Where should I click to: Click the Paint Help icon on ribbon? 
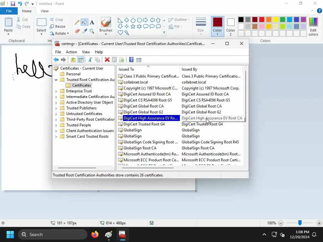click(x=319, y=11)
